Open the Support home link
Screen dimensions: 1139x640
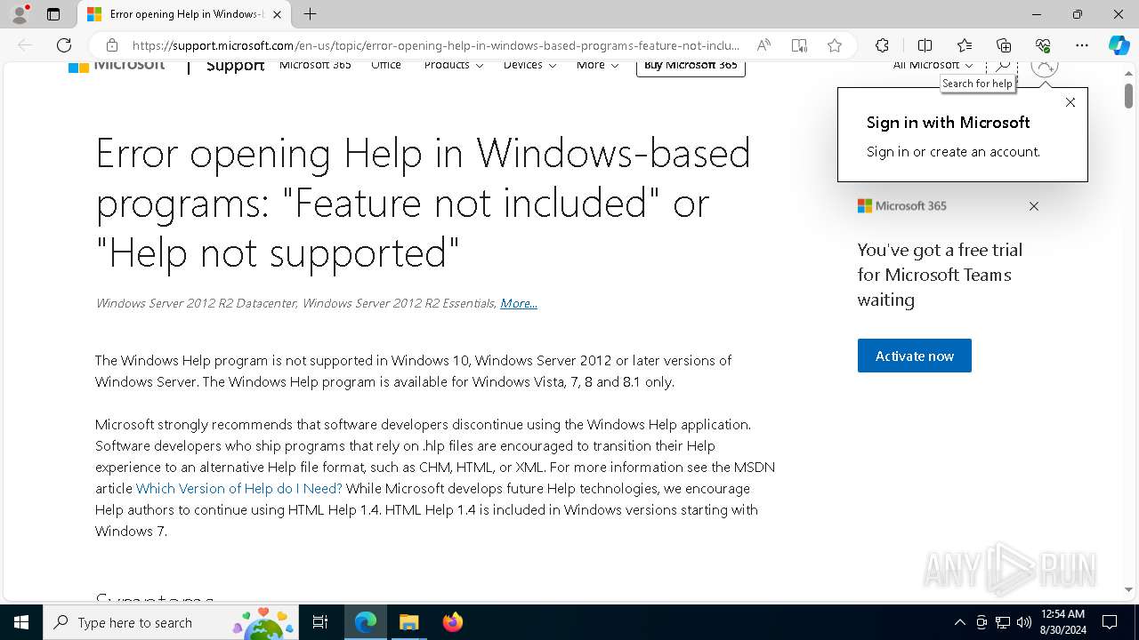(235, 66)
